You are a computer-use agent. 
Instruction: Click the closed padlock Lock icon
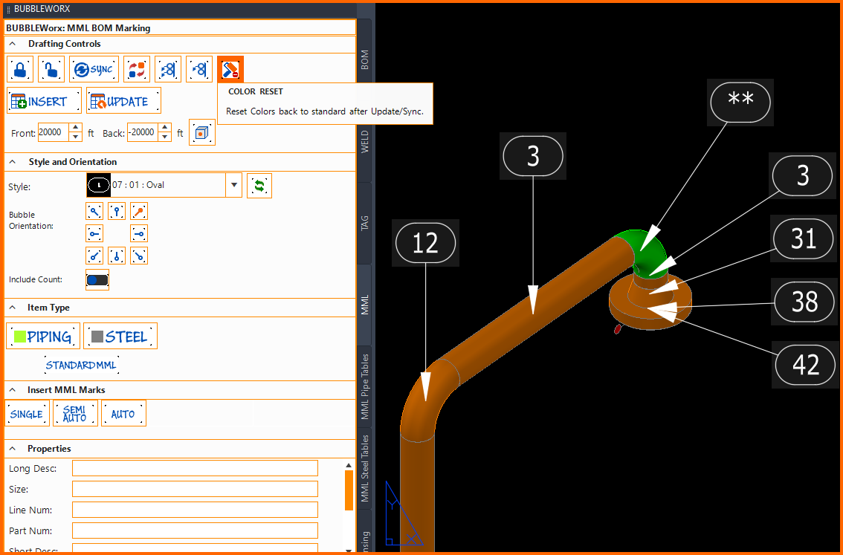pyautogui.click(x=20, y=69)
